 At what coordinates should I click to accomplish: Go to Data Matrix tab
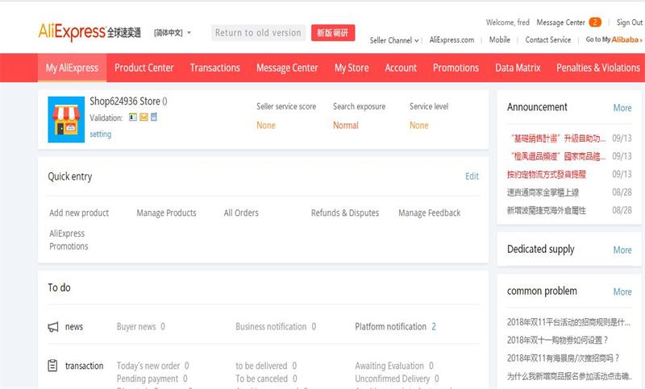pyautogui.click(x=518, y=68)
